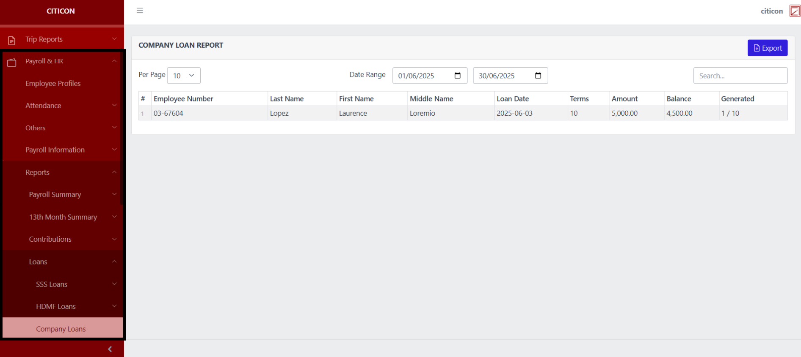
Task: Click the CITICON brand link
Action: [x=61, y=11]
